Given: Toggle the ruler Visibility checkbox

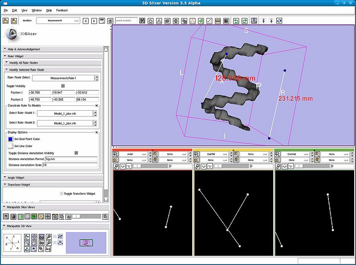Looking at the screenshot, I should 63,86.
